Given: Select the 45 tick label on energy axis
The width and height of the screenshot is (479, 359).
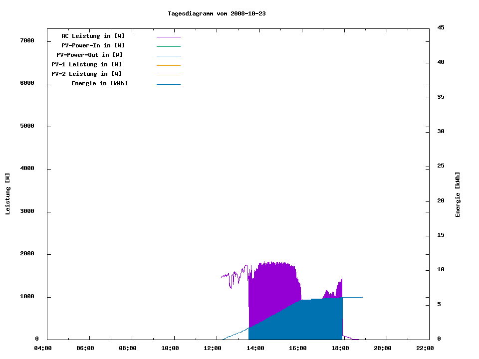Looking at the screenshot, I should tap(441, 27).
